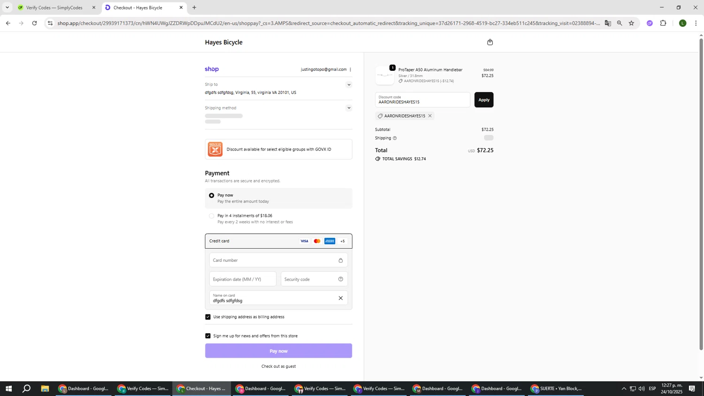Image resolution: width=704 pixels, height=396 pixels.
Task: Click shipping info help icon
Action: pyautogui.click(x=395, y=138)
